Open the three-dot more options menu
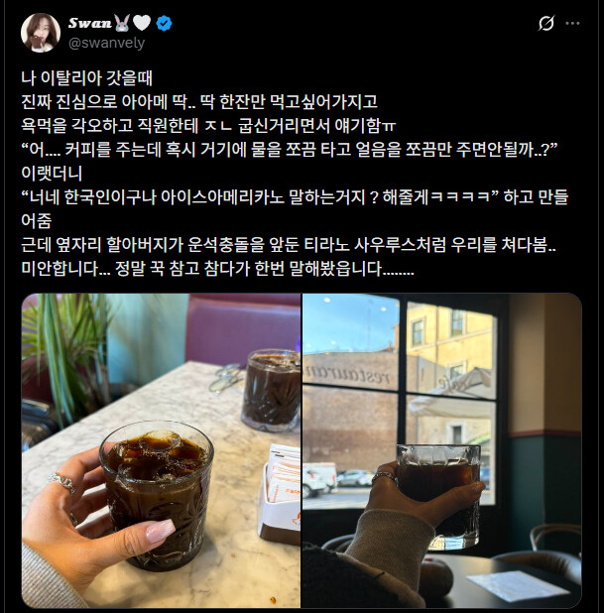Screen dimensions: 604x613 coord(572,24)
